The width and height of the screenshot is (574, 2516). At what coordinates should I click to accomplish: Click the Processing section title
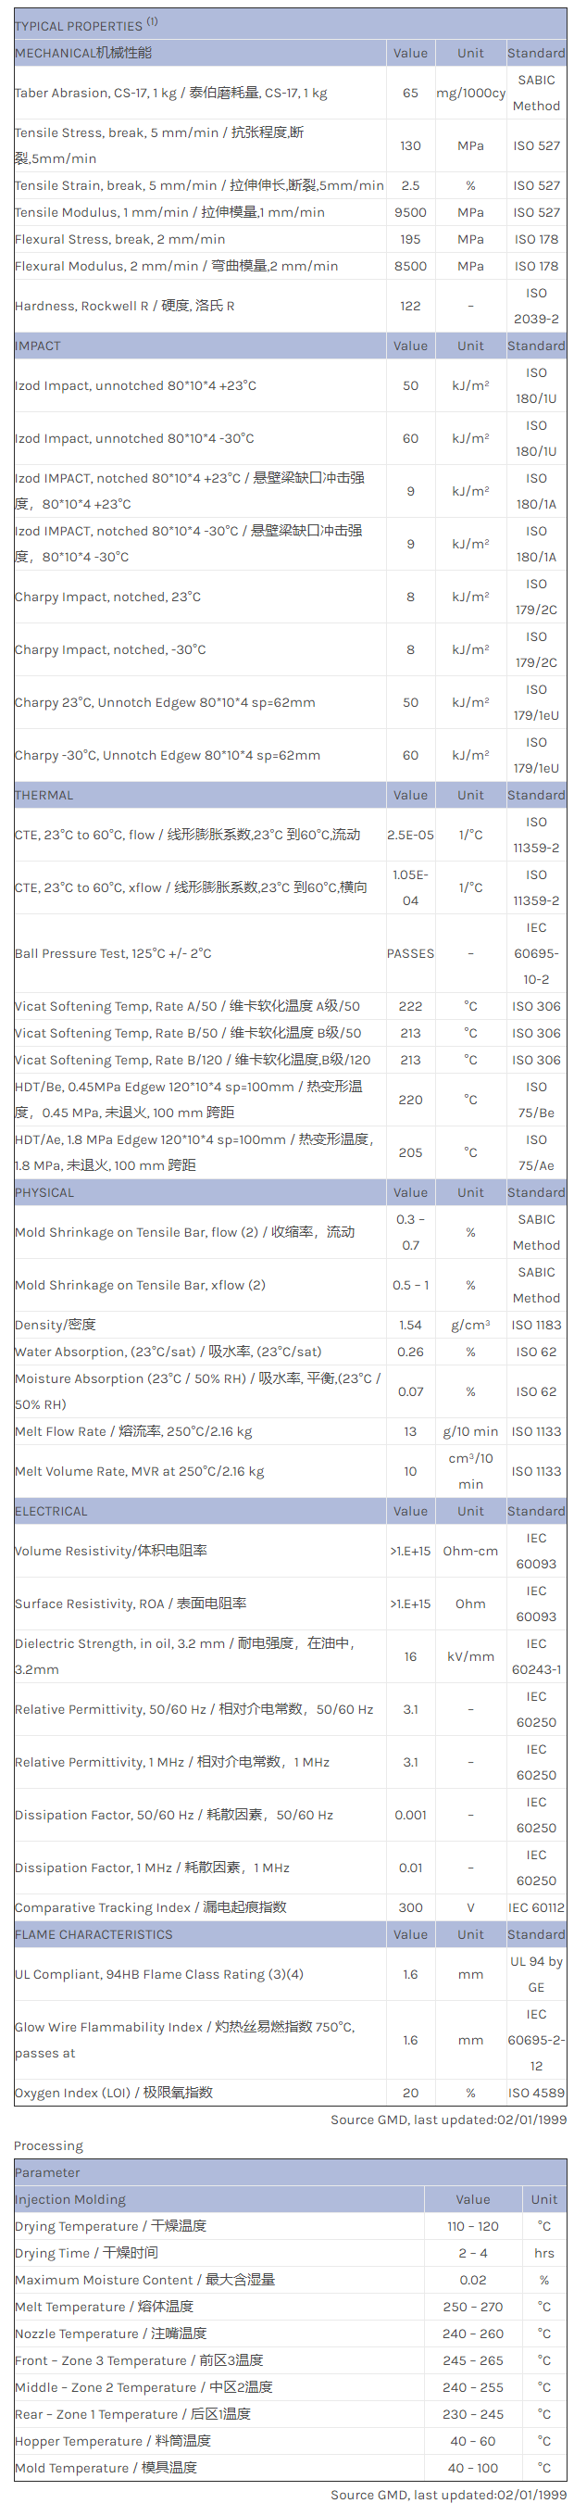[49, 2145]
